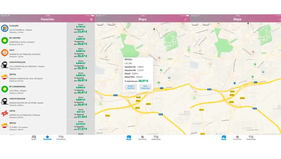Viewport: 281px width, 159px height.
Task: Tap the black station pin on middle map
Action: (x=154, y=29)
